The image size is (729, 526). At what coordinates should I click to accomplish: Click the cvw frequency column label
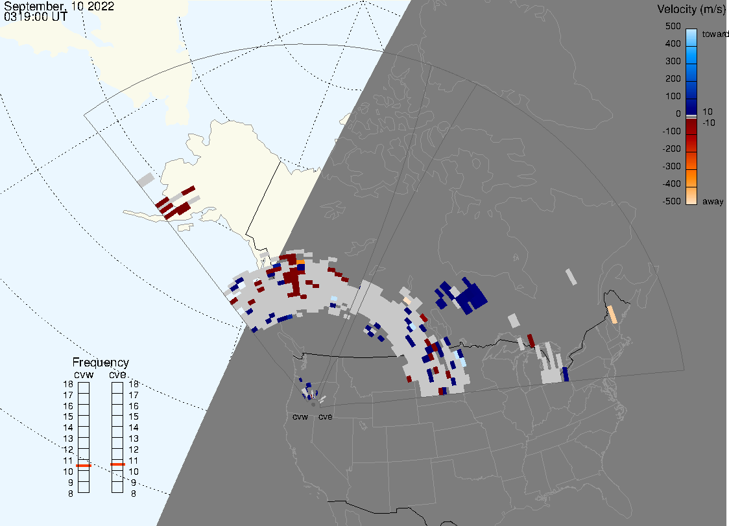point(84,374)
